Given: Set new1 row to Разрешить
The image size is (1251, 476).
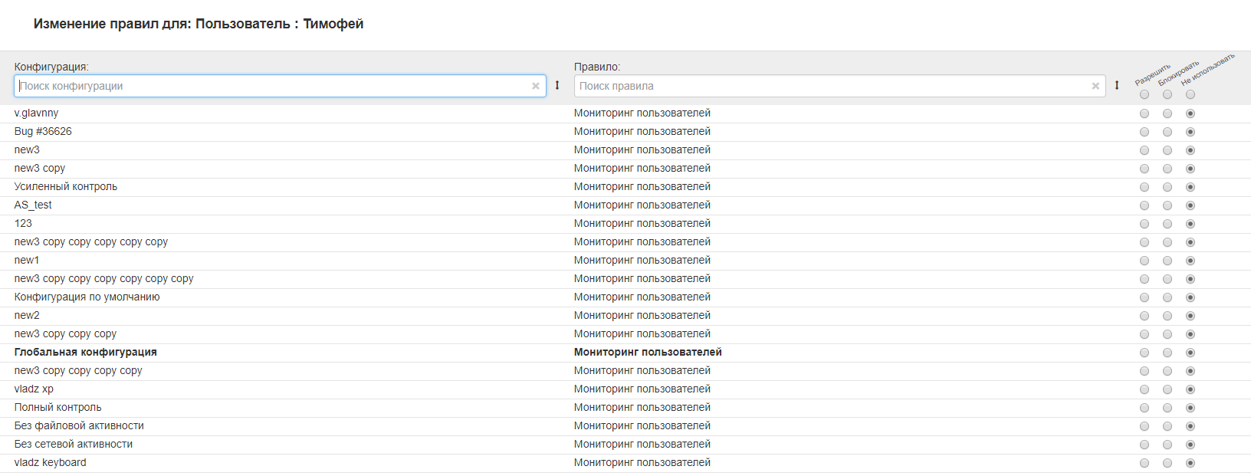Looking at the screenshot, I should click(1144, 261).
